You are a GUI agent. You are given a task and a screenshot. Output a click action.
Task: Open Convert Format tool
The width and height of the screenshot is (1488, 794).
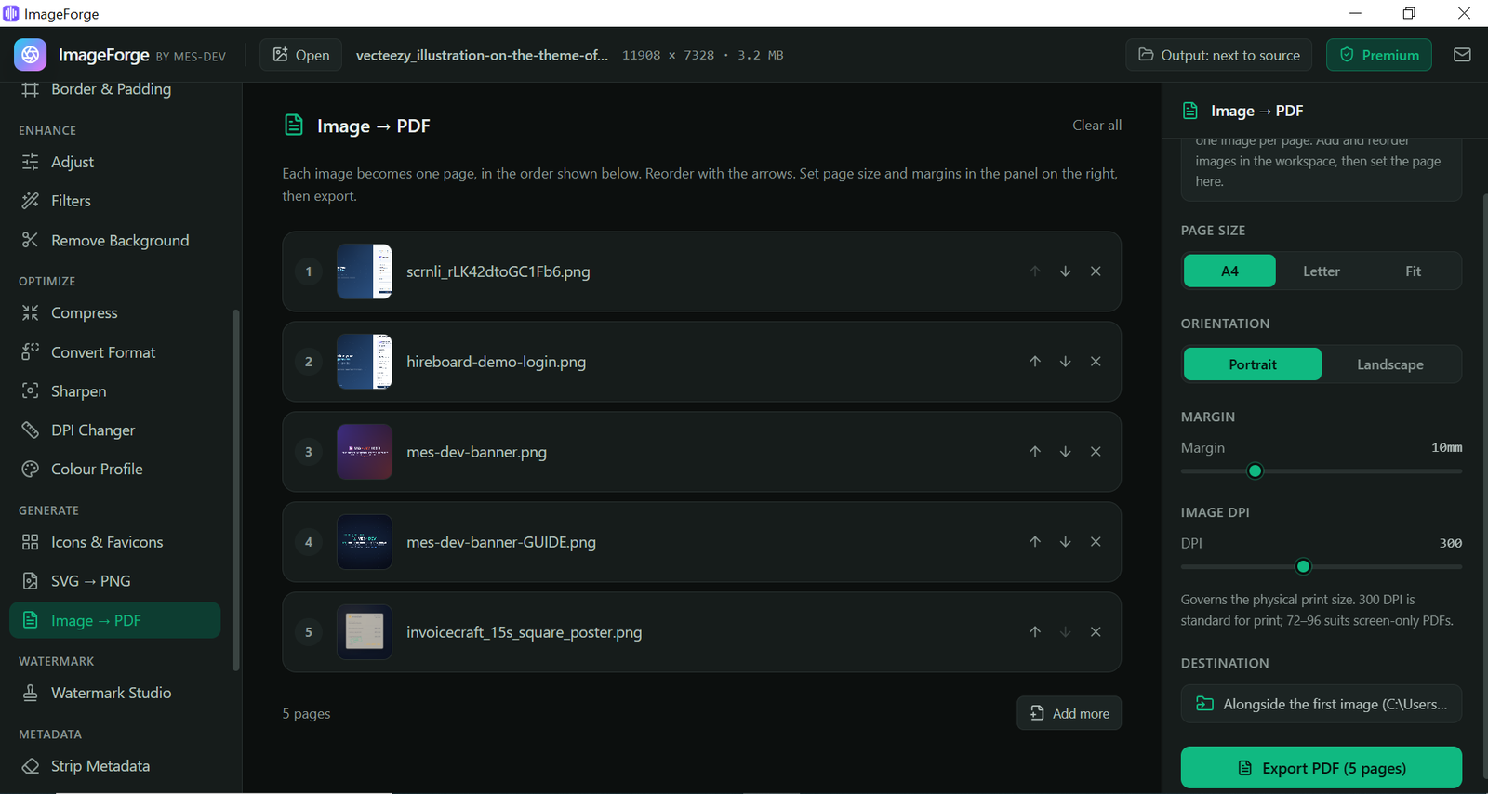pyautogui.click(x=114, y=352)
